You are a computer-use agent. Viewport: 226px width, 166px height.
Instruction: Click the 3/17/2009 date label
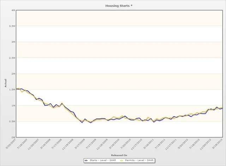pos(80,144)
